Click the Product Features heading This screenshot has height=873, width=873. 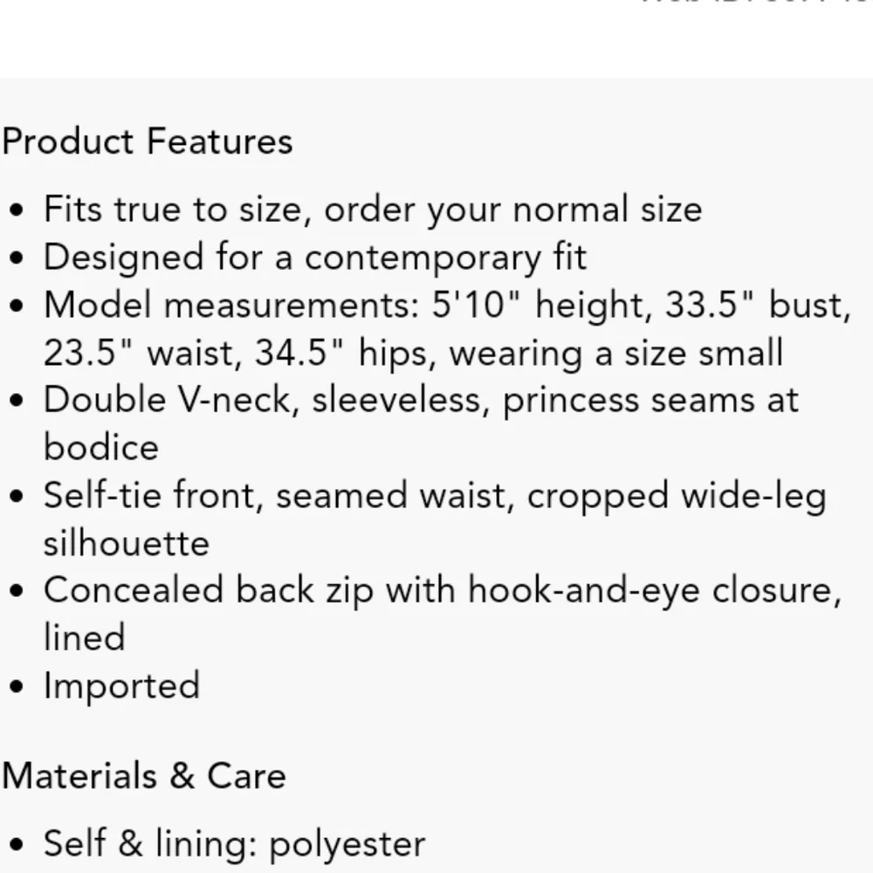pyautogui.click(x=147, y=141)
